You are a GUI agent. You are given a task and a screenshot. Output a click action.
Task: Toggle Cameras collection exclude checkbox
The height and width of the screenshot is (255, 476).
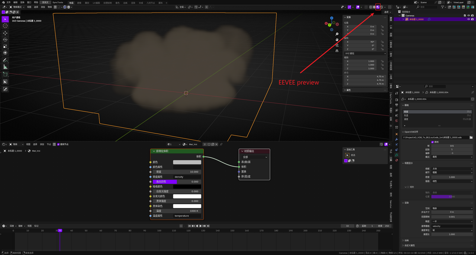click(x=465, y=16)
